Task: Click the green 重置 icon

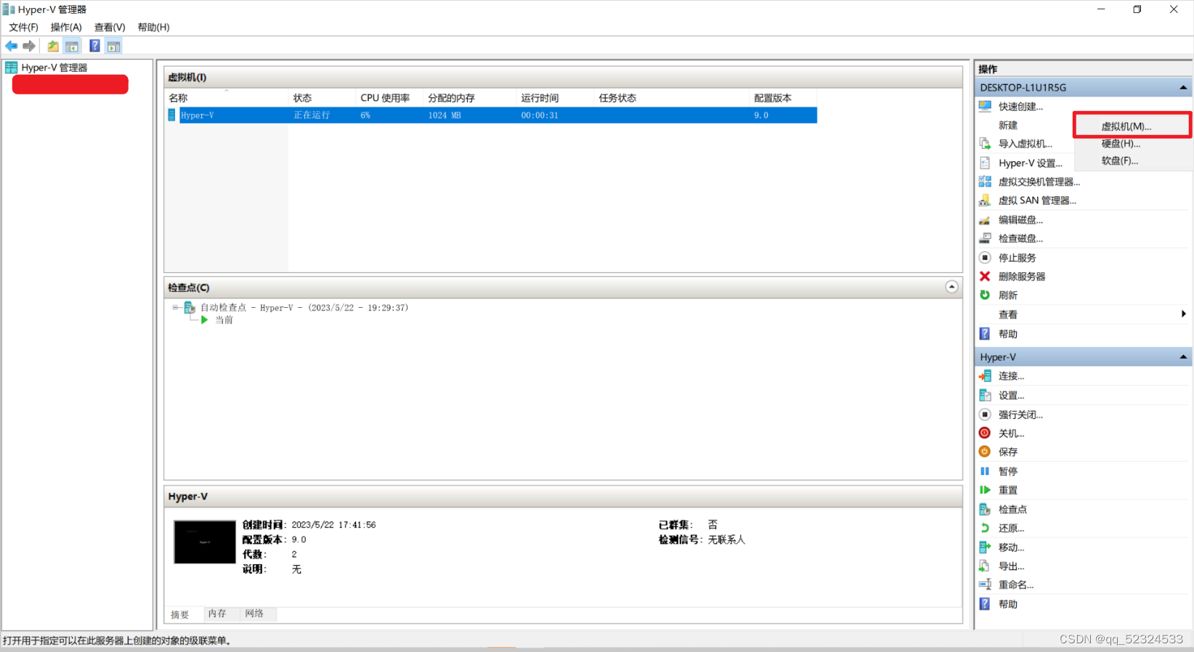Action: pyautogui.click(x=985, y=490)
